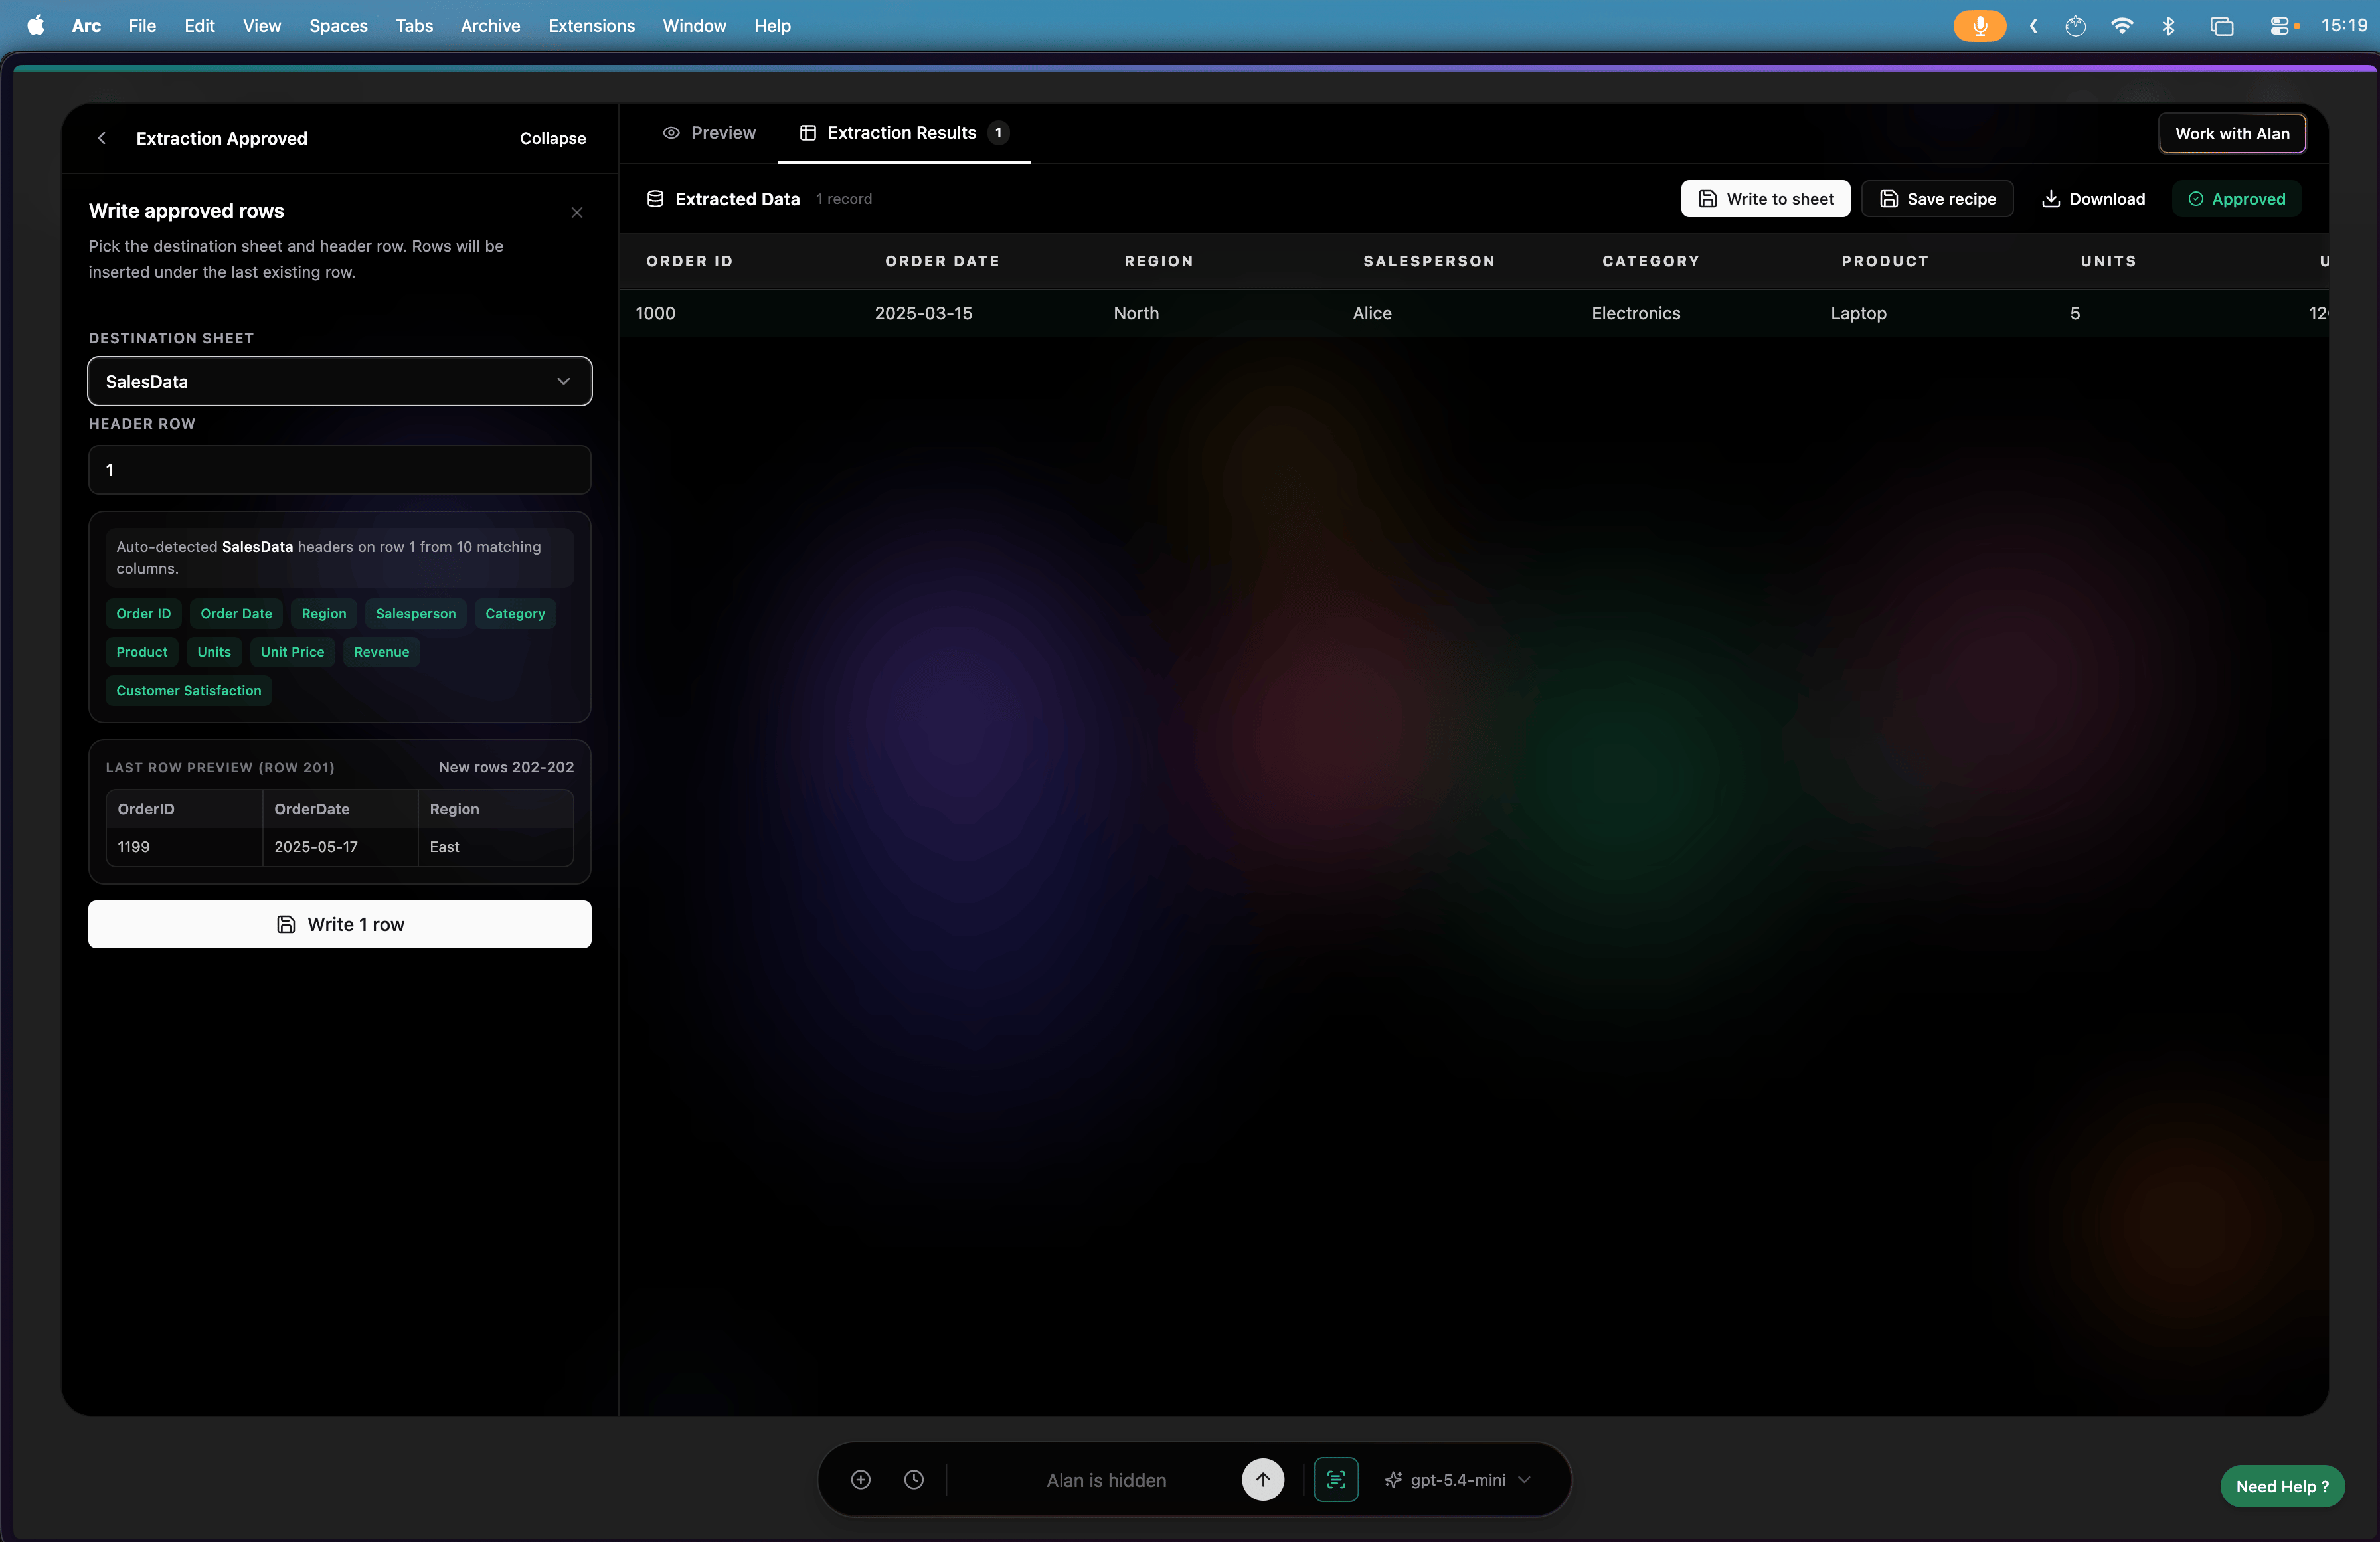The width and height of the screenshot is (2380, 1542).
Task: Click the Order ID column header
Action: [689, 261]
